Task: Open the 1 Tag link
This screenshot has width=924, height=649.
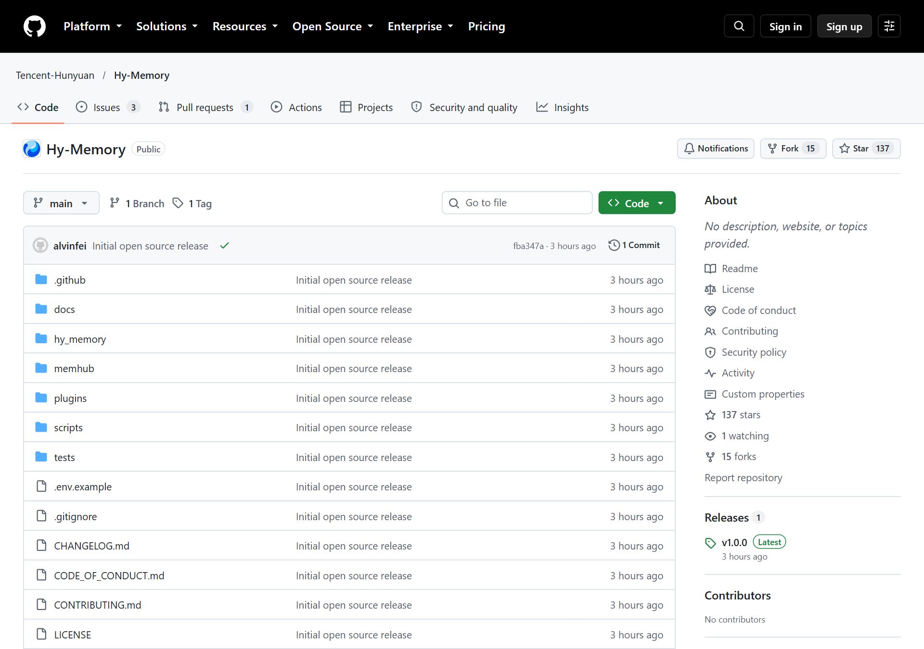Action: tap(192, 203)
